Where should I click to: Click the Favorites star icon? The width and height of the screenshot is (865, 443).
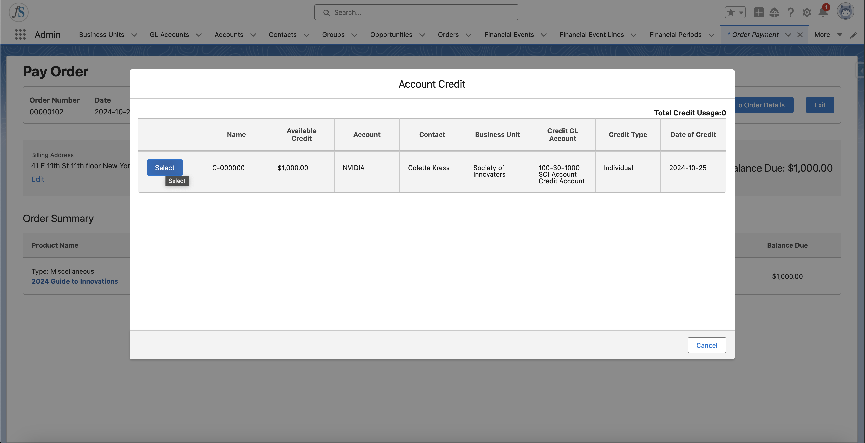coord(730,12)
